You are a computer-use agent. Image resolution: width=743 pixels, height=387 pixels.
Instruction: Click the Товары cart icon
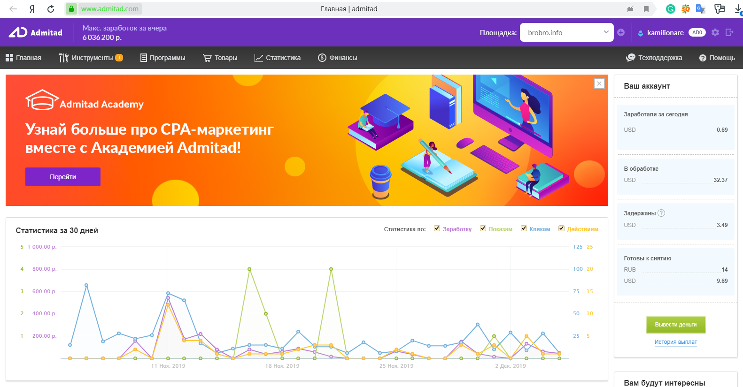[x=207, y=58]
